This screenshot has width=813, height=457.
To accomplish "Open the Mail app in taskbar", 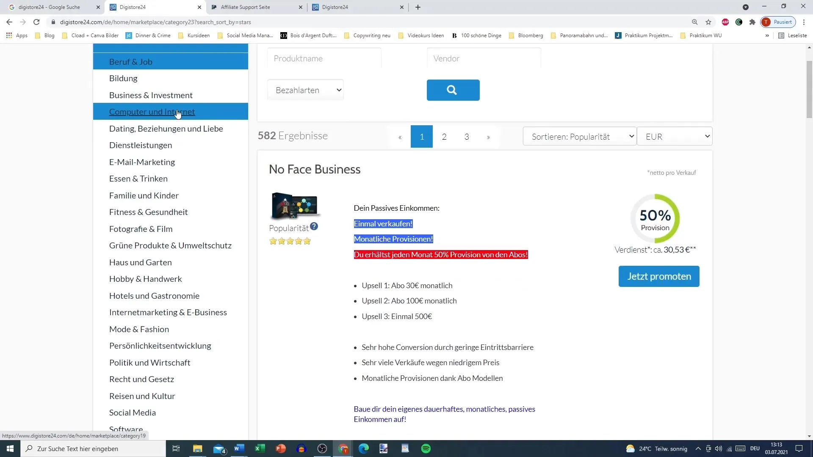I will 219,449.
